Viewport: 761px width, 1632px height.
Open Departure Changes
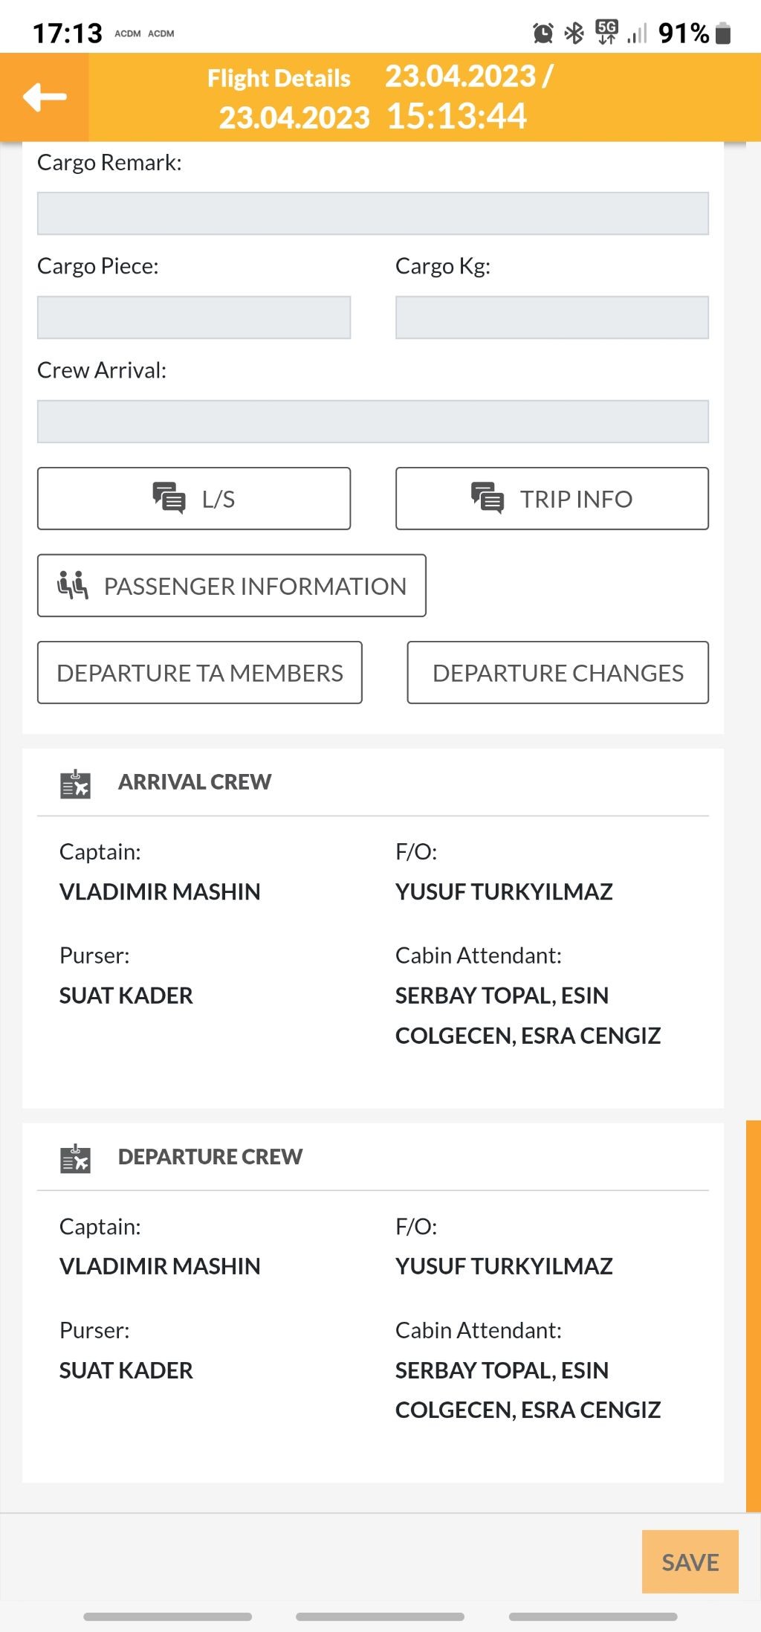coord(557,672)
